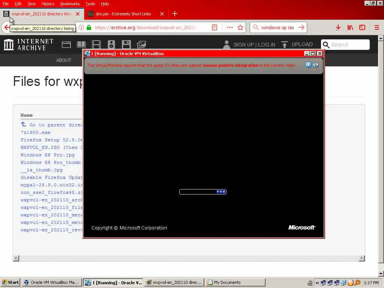Close the wxpvol-en_202110 directory listing tab

click(x=78, y=14)
